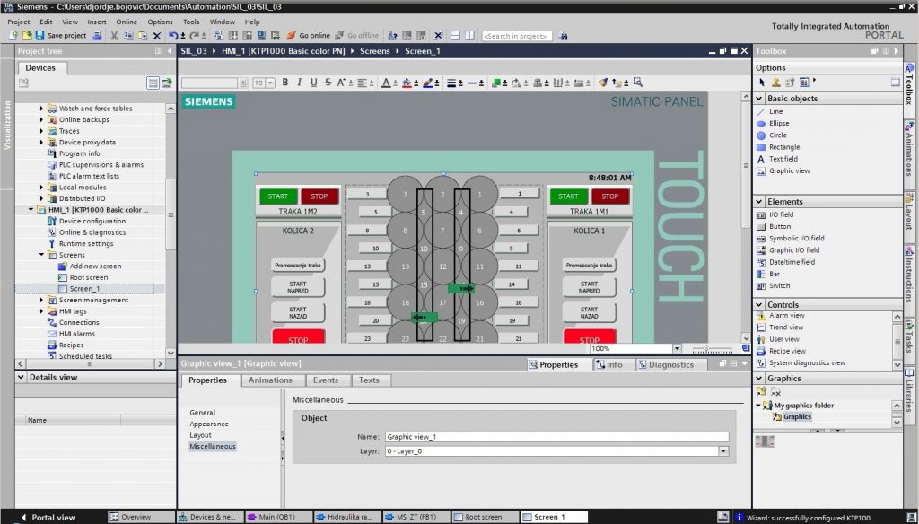Click the Go online button
This screenshot has width=919, height=524.
tap(308, 36)
